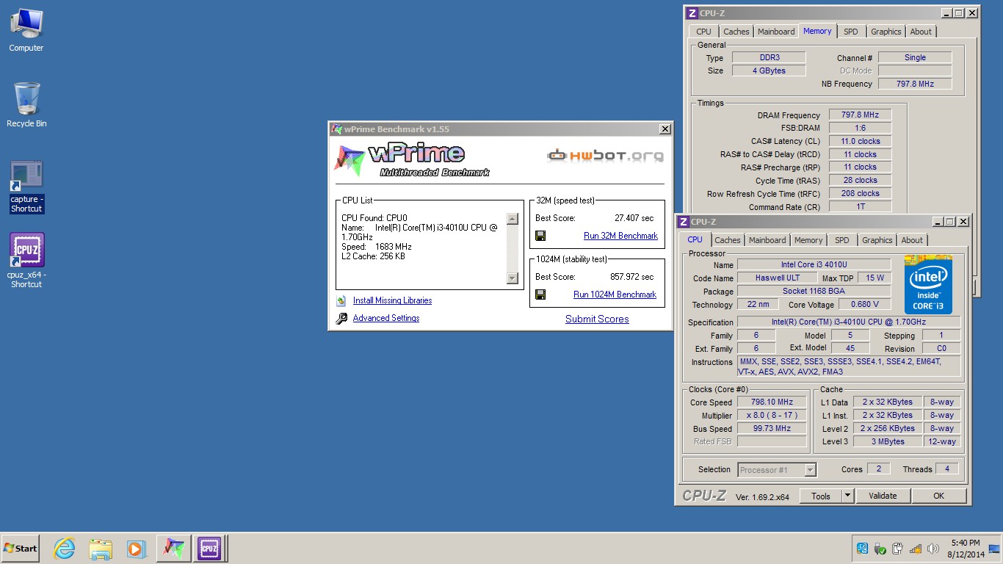This screenshot has height=564, width=1003.
Task: Click the Validate button in CPU-Z
Action: [883, 496]
